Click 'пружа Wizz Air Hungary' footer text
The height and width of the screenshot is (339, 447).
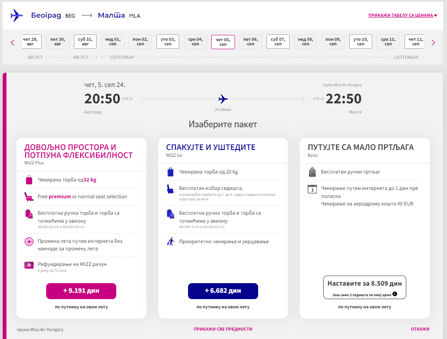pos(40,329)
